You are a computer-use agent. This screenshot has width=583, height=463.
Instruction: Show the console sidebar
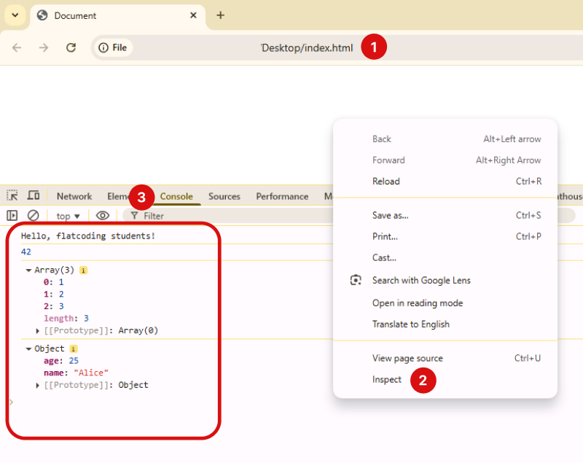click(x=12, y=215)
